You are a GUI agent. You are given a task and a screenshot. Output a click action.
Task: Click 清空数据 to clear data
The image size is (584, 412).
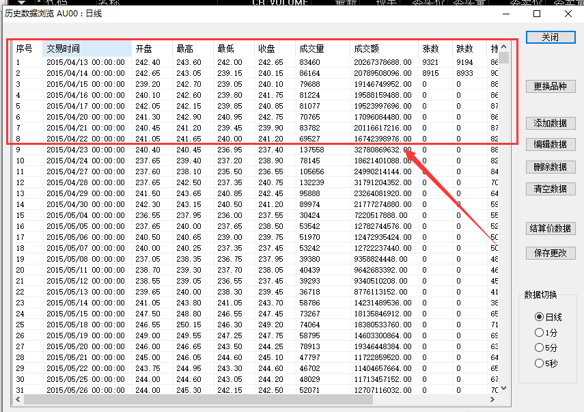[551, 189]
